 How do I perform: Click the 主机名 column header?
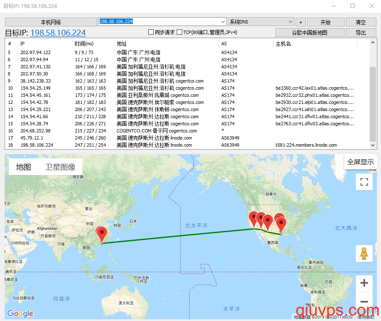[315, 44]
